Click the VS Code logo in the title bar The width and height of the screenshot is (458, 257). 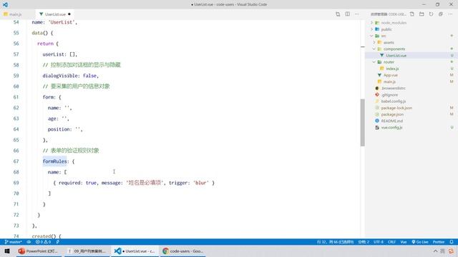5,4
